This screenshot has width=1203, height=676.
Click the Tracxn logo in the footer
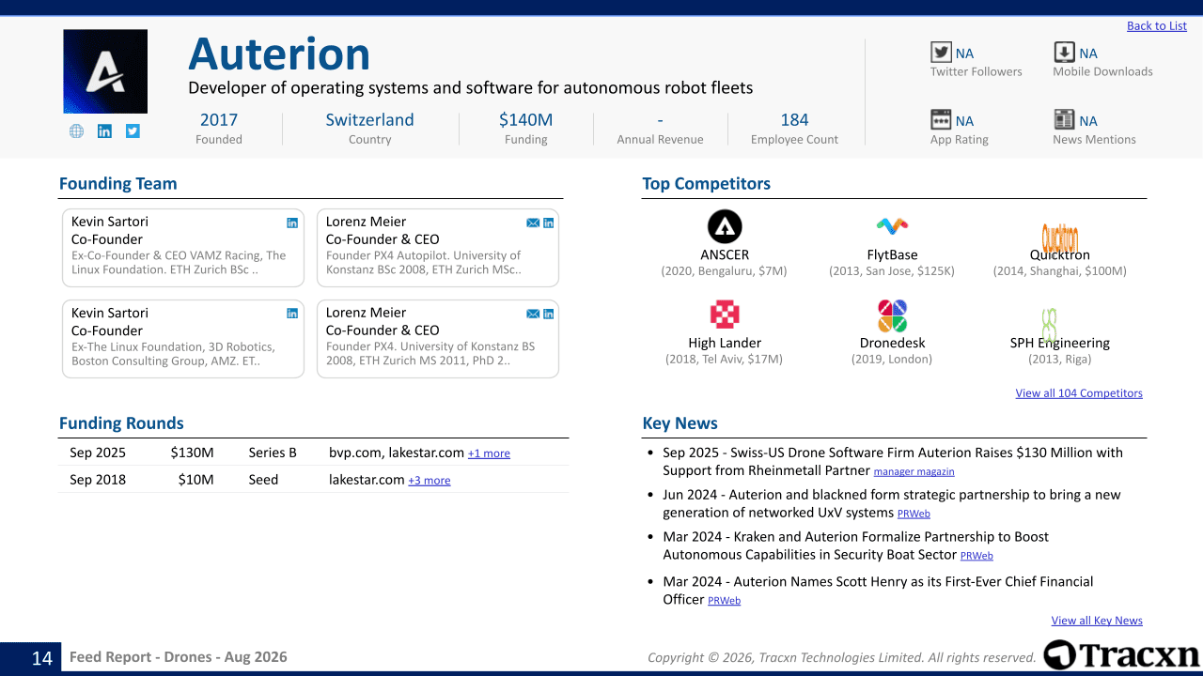tap(1121, 654)
